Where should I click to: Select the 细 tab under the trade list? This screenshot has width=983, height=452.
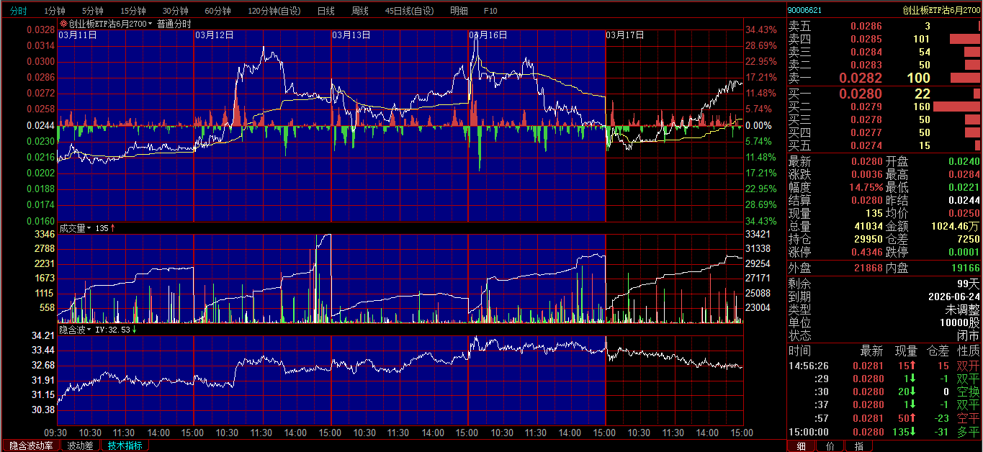click(x=802, y=446)
